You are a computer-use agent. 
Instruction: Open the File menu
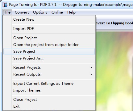pyautogui.click(x=7, y=12)
